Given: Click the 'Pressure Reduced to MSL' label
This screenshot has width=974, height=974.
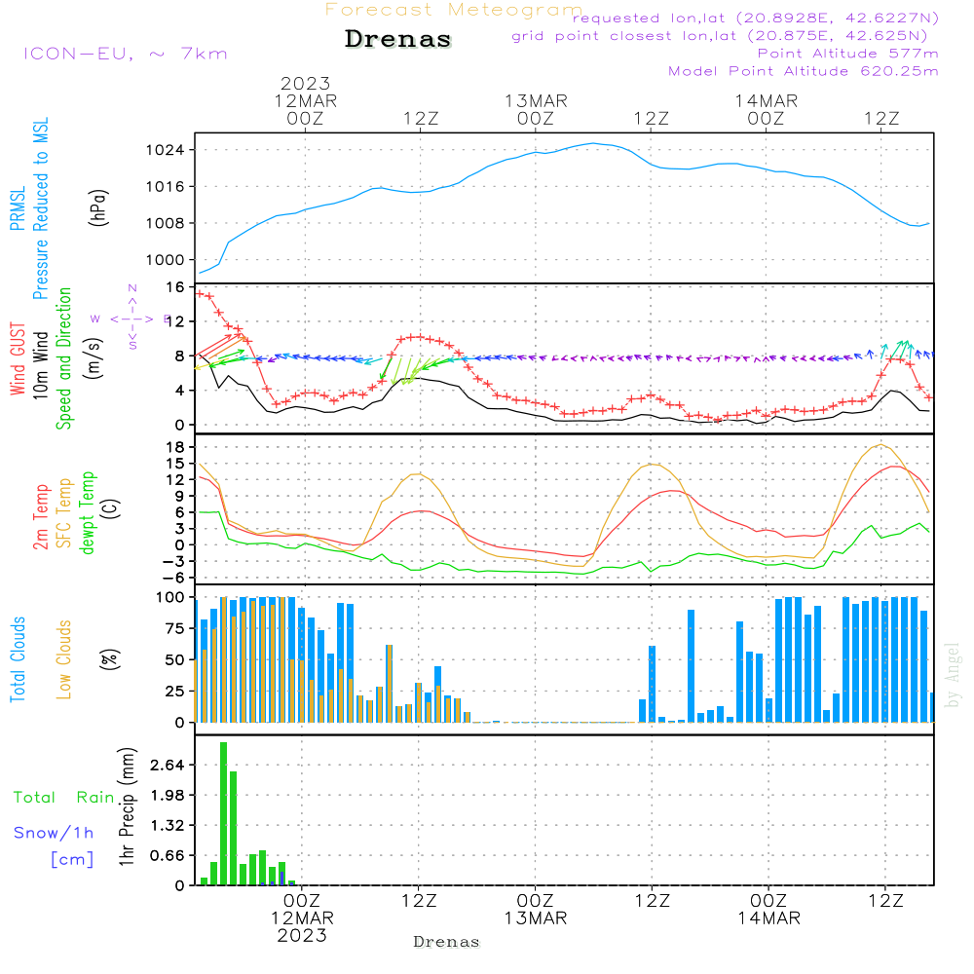Looking at the screenshot, I should point(40,208).
